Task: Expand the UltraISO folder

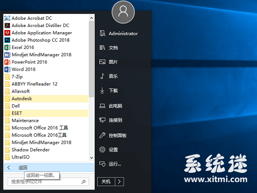Action: tap(46, 157)
